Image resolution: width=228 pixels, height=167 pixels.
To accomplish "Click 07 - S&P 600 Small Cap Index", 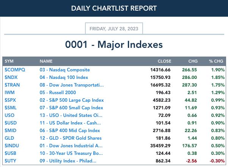I will pos(71,108).
